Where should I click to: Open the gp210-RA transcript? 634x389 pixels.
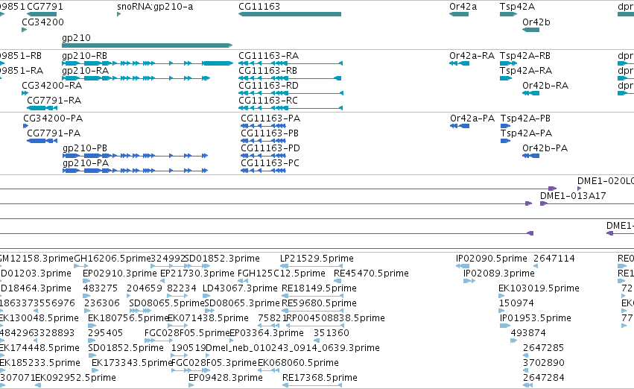tap(136, 78)
